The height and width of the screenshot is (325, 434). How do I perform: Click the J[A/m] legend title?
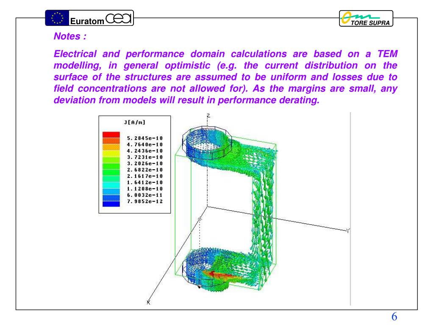point(134,122)
